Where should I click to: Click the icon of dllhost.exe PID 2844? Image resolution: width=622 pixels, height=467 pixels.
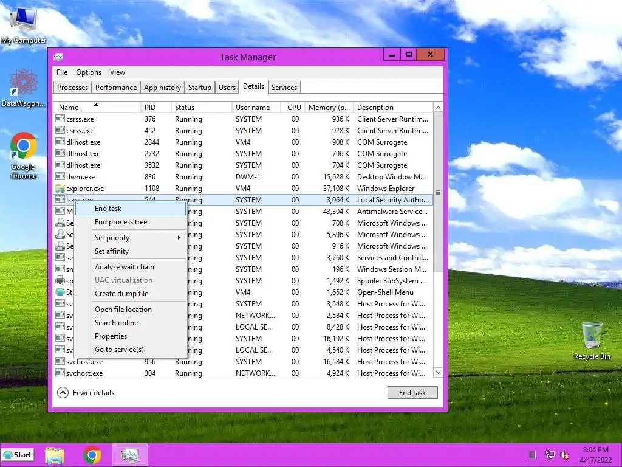[60, 141]
